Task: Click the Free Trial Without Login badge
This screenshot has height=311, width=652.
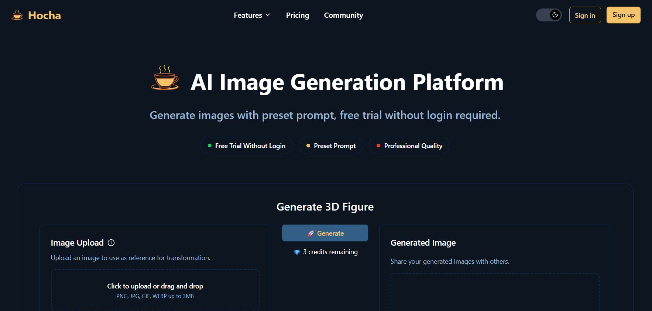Action: click(247, 146)
